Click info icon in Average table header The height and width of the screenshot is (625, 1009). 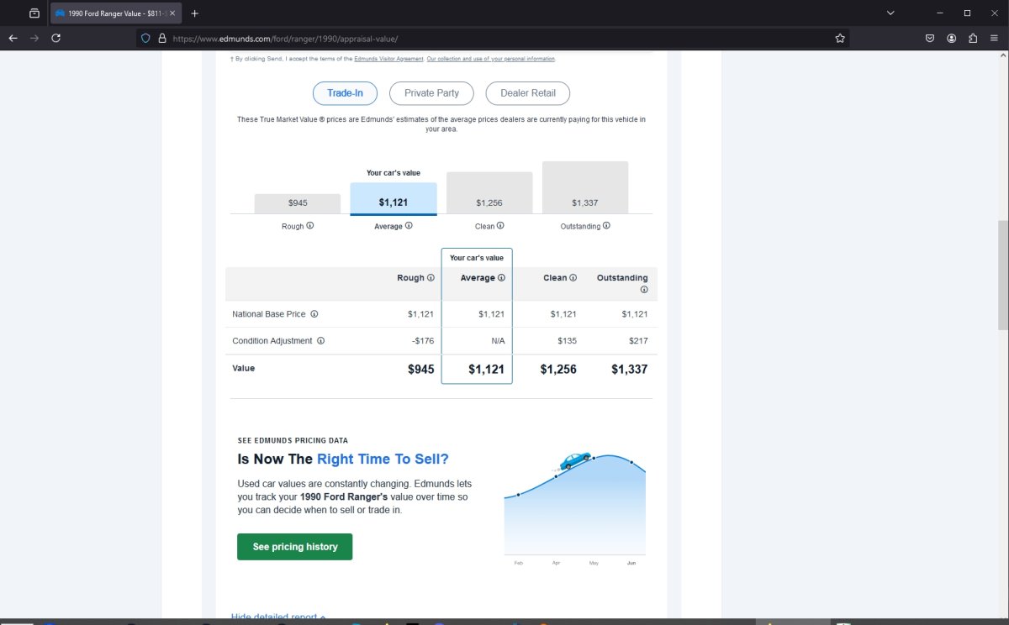tap(501, 278)
